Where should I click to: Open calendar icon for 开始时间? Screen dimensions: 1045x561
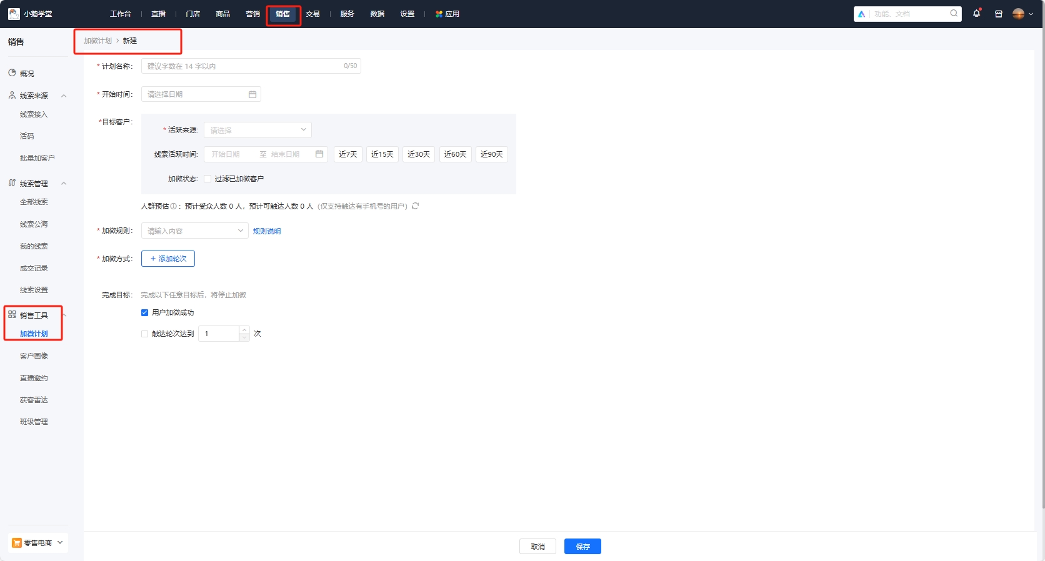click(x=252, y=94)
